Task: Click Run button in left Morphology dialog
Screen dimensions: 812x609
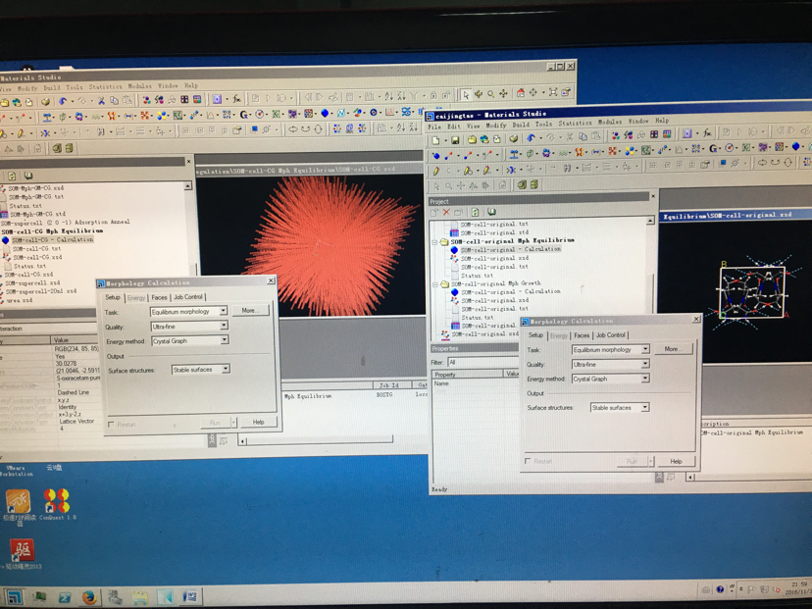Action: click(x=215, y=423)
